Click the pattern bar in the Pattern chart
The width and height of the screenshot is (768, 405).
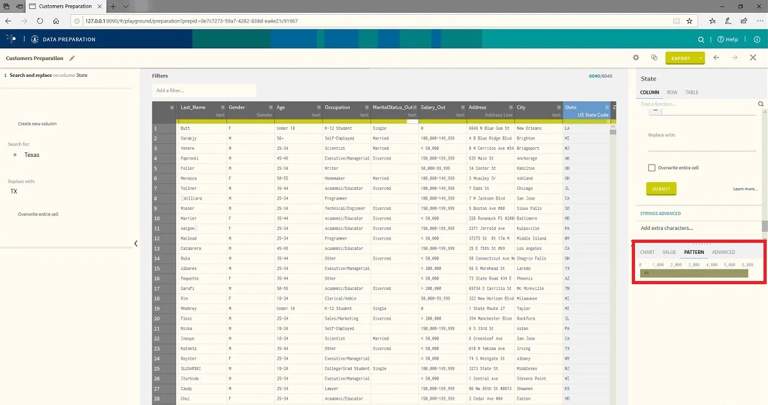point(694,273)
